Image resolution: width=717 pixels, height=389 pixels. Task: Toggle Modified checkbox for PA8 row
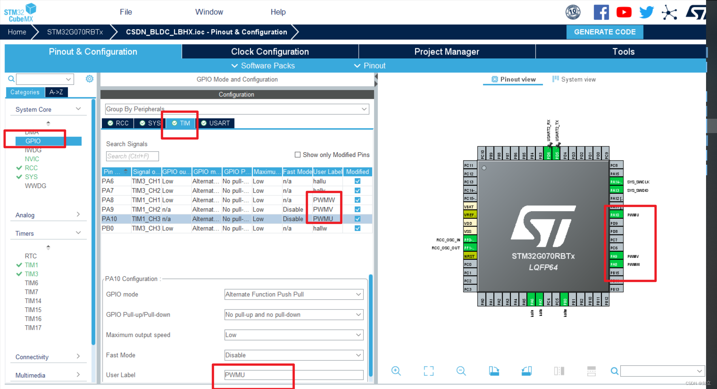click(357, 200)
